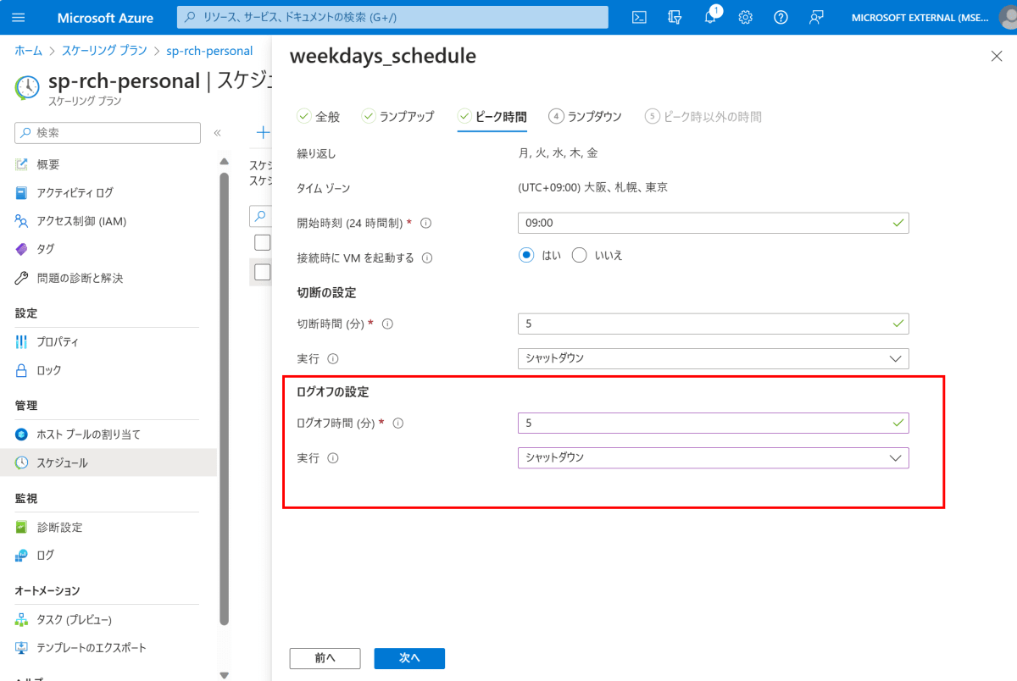Collapse the sidebar with the double chevron
Viewport: 1017px width, 681px height.
coord(217,133)
